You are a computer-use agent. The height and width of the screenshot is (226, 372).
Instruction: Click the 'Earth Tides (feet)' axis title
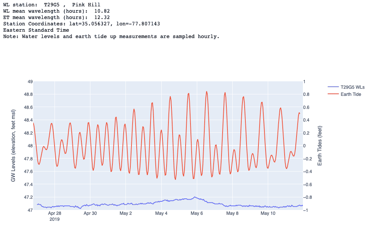coord(320,146)
